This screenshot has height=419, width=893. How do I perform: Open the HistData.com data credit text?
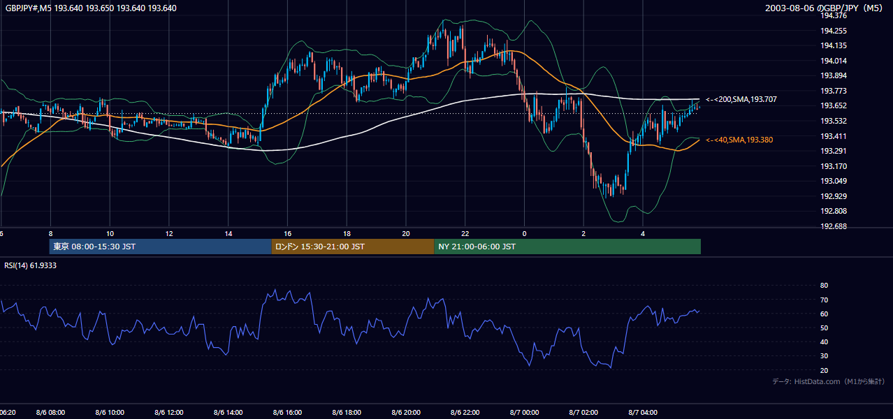click(x=828, y=381)
